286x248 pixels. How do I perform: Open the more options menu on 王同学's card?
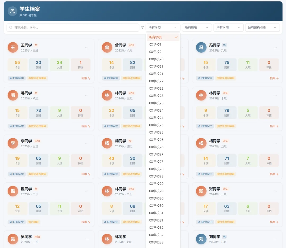pos(87,47)
